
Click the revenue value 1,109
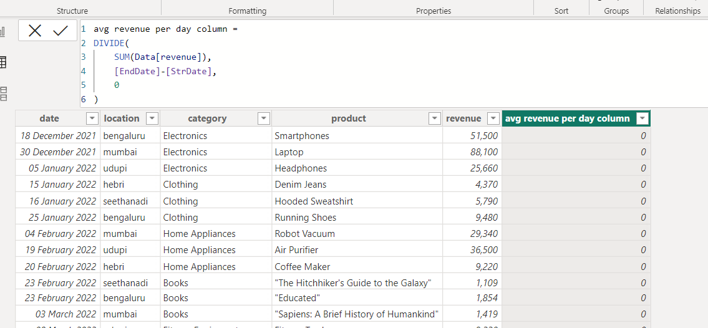tap(487, 283)
